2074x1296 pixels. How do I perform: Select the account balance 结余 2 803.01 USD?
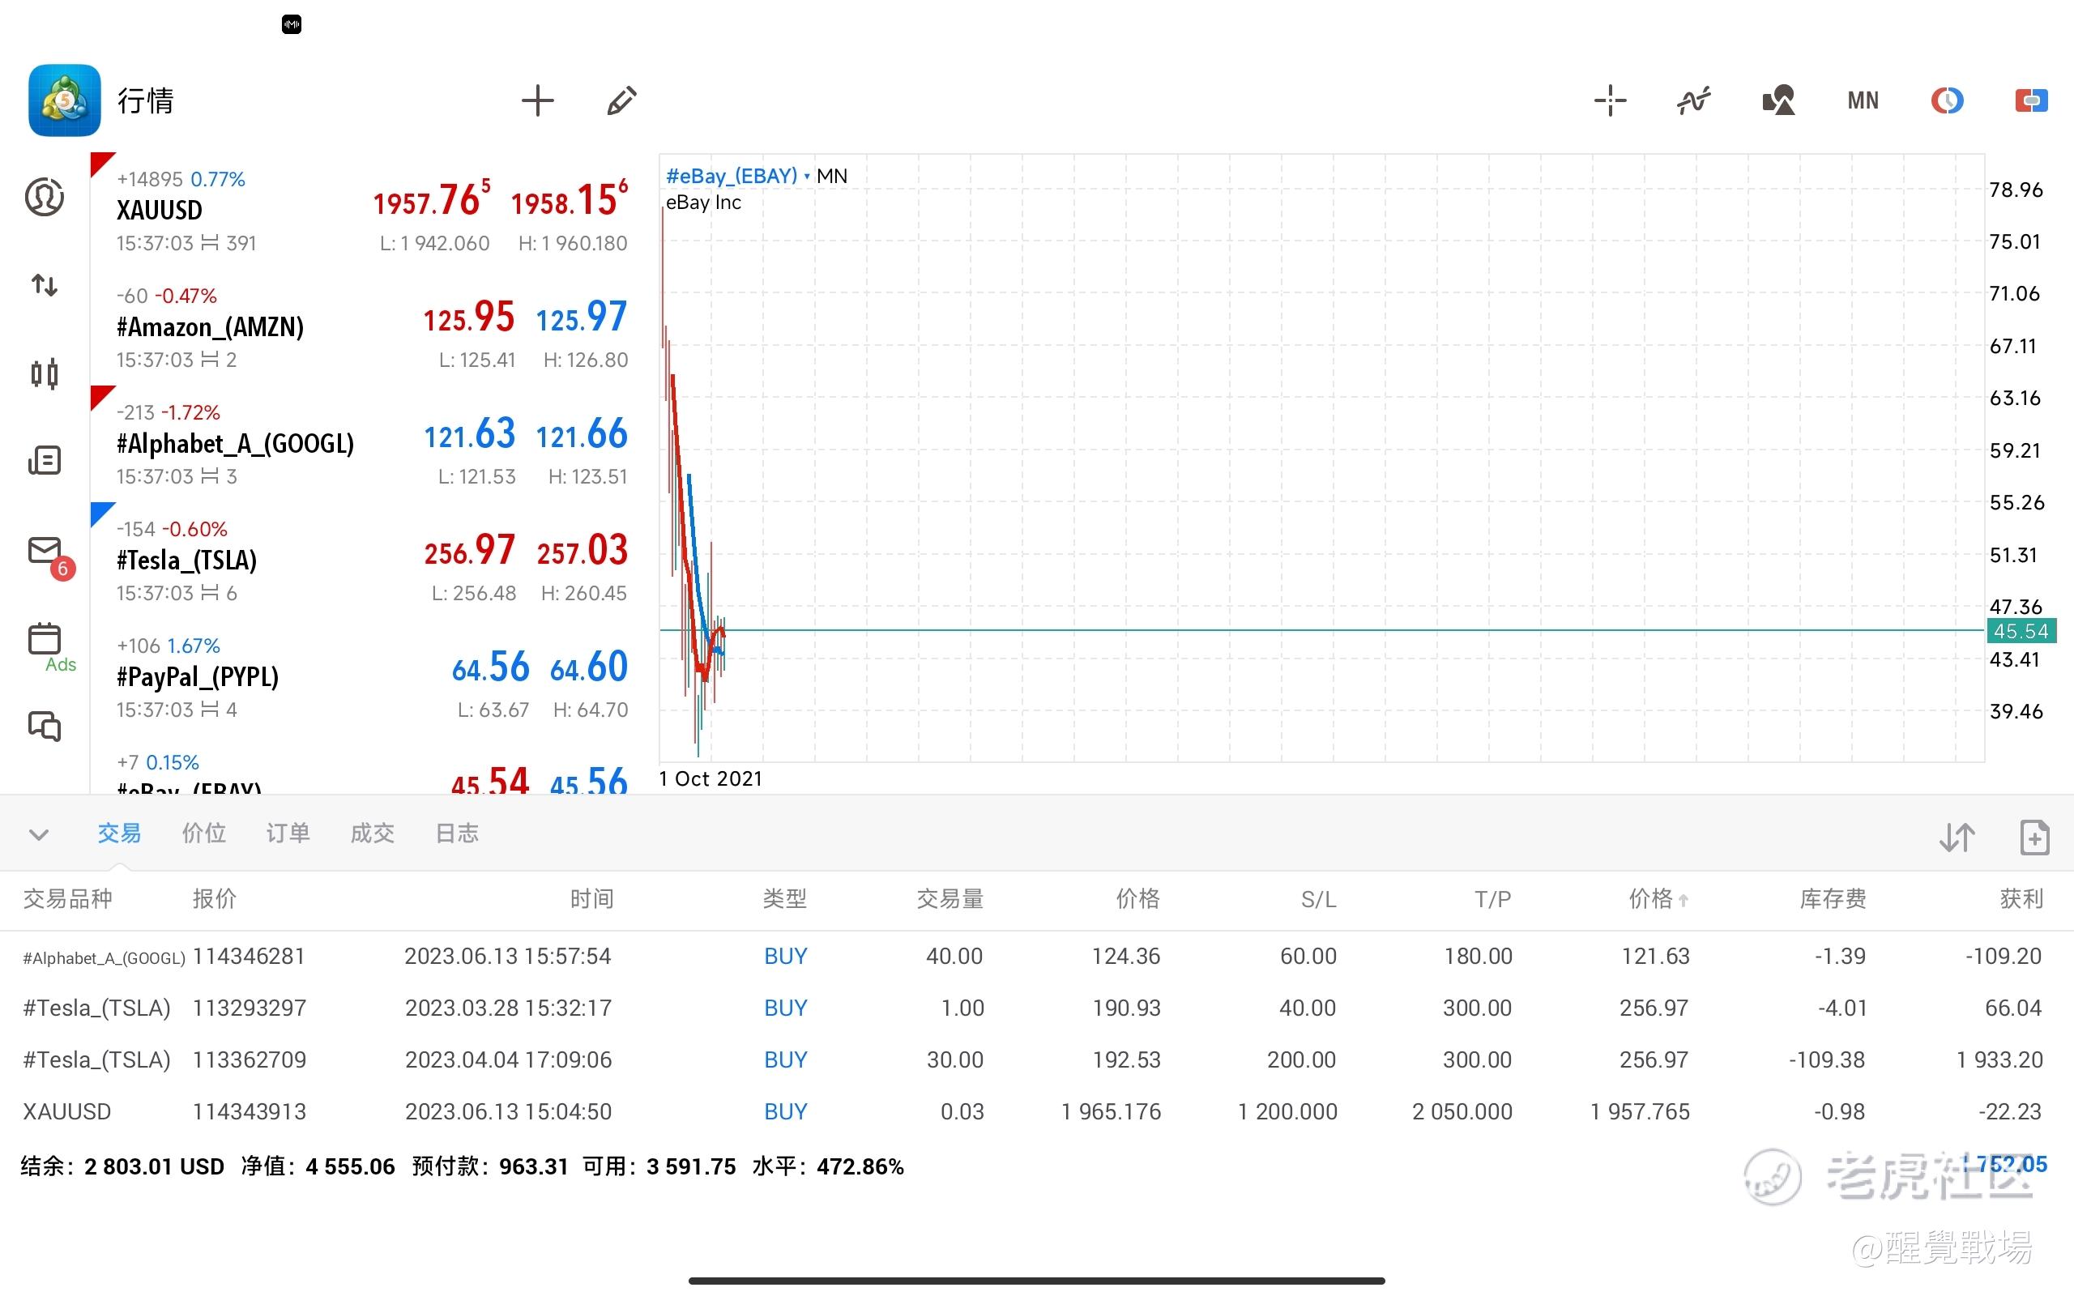122,1166
